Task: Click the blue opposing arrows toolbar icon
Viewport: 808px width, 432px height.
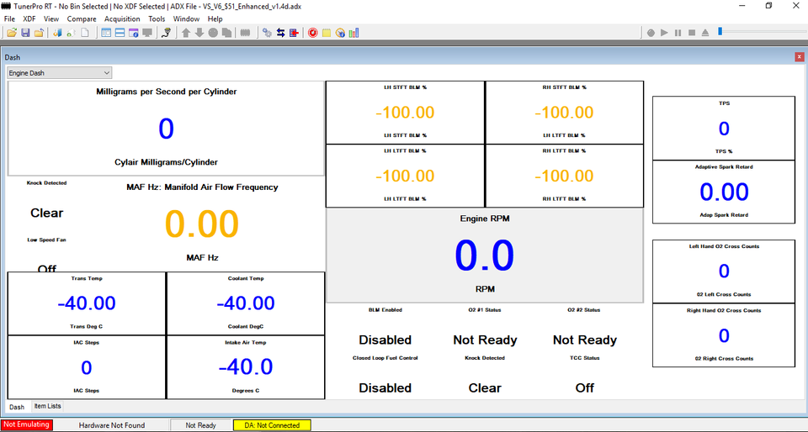Action: pos(280,33)
